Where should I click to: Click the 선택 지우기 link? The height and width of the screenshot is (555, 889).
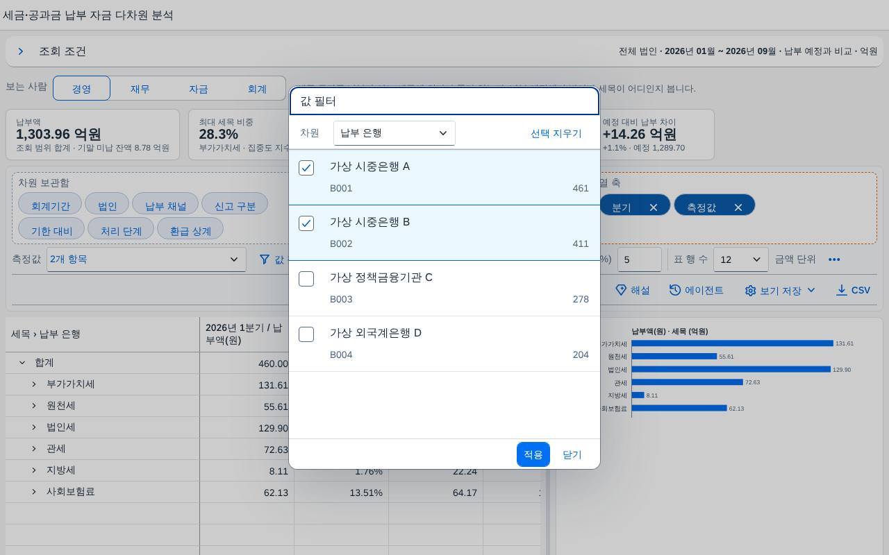[x=556, y=133]
